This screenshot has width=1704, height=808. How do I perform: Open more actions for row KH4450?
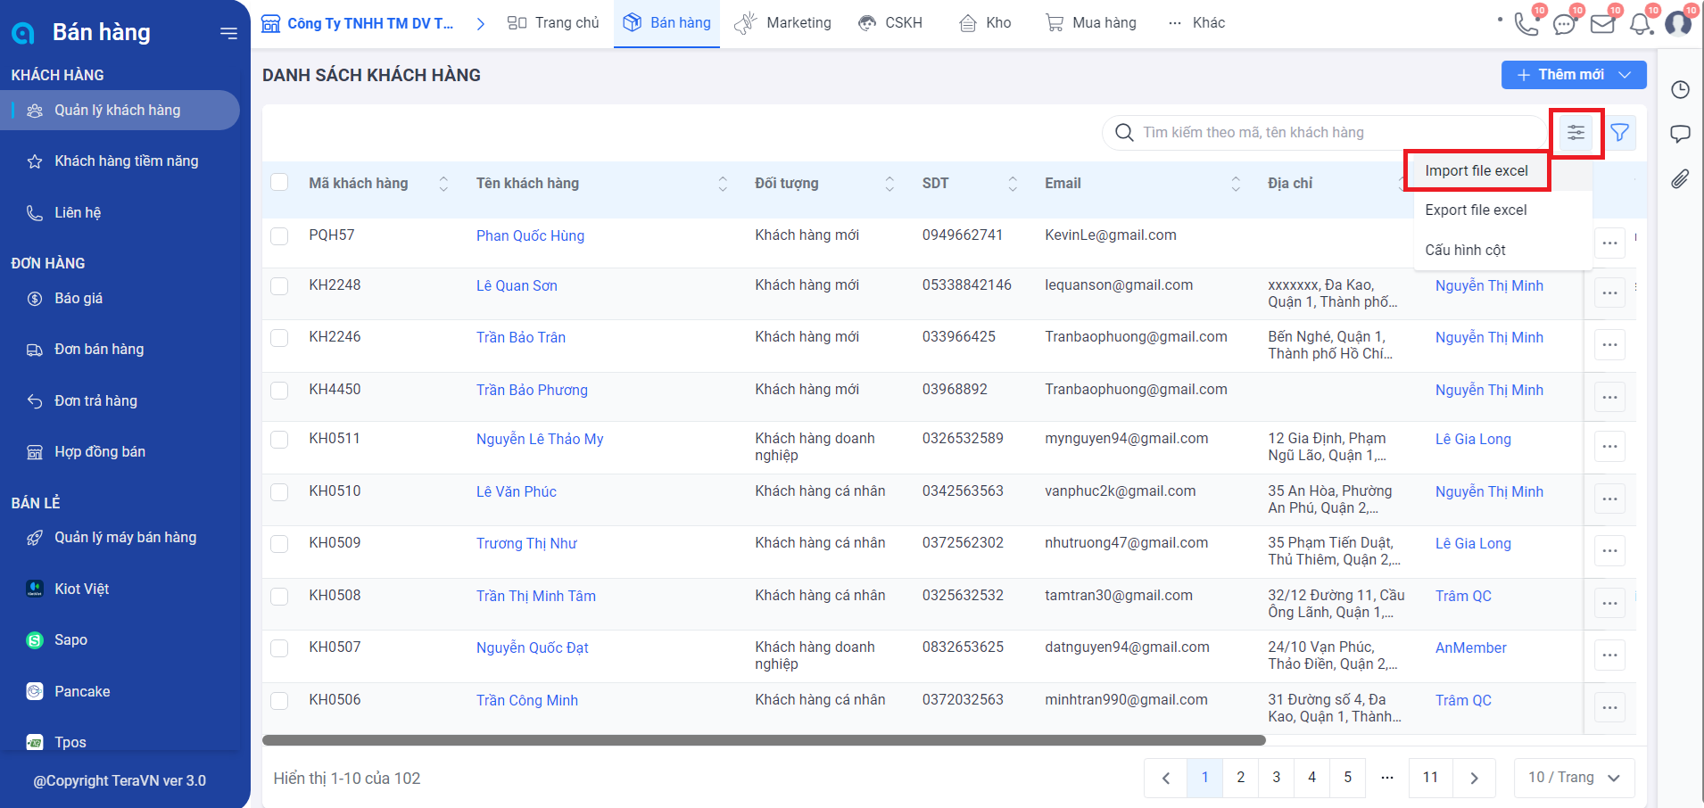coord(1609,397)
